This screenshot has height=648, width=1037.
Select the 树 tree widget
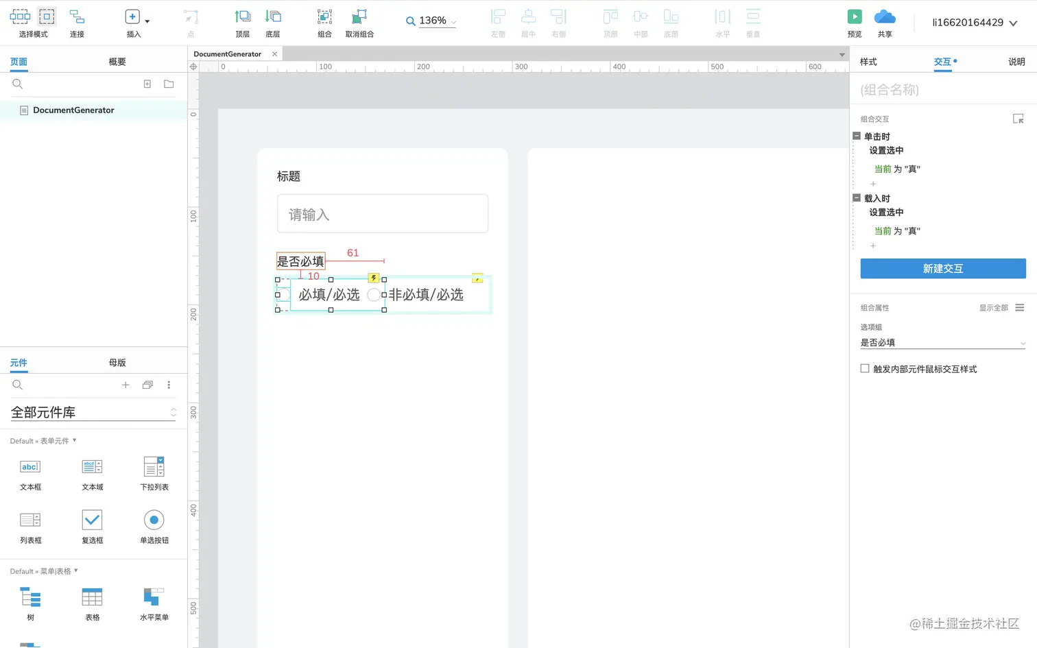pyautogui.click(x=30, y=603)
